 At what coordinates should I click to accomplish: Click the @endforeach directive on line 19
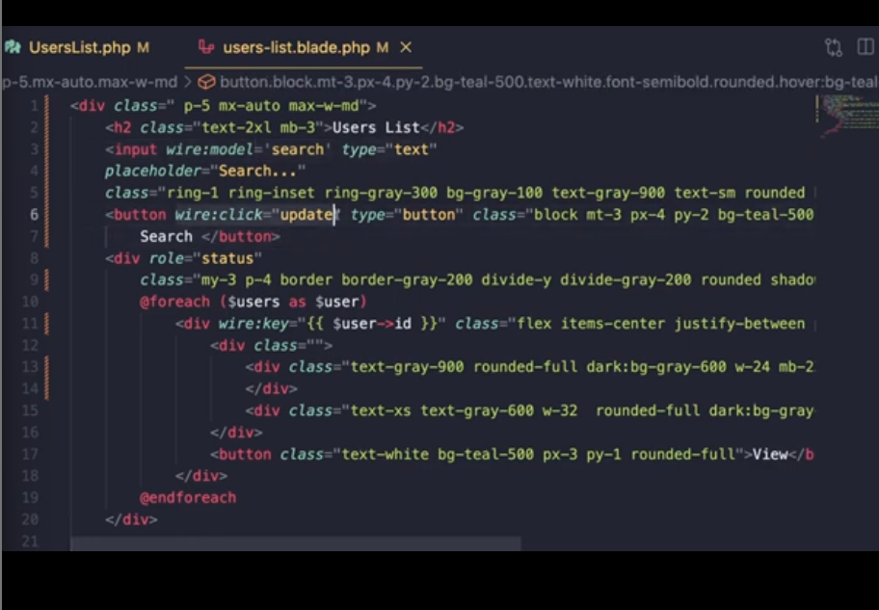[x=188, y=498]
